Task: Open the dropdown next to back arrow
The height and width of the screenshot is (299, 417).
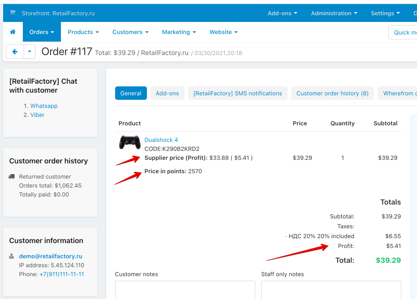Action: pos(30,51)
